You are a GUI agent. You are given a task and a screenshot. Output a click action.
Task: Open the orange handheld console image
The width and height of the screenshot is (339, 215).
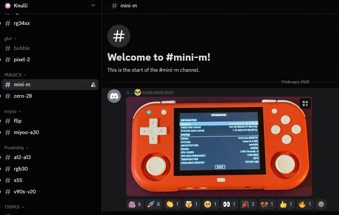(219, 146)
